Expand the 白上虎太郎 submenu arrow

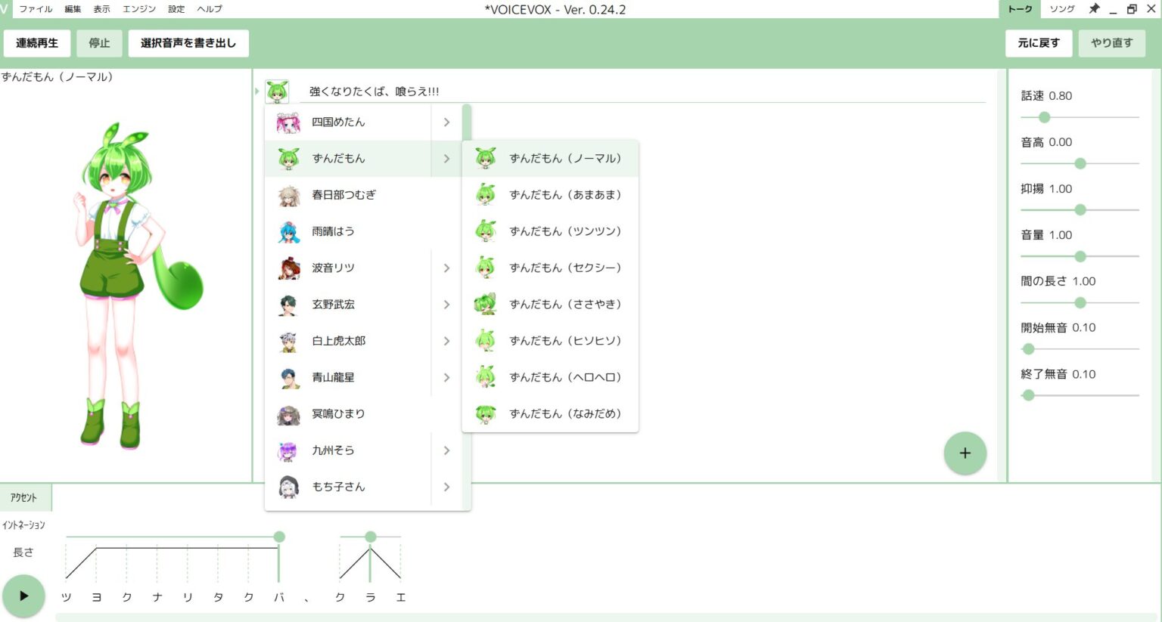446,341
